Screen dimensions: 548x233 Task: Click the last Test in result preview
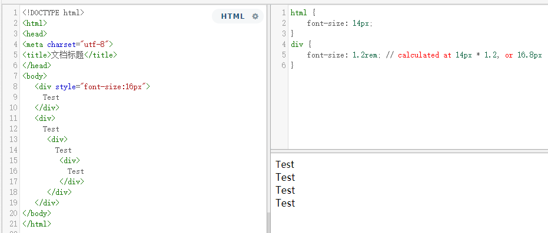click(285, 203)
